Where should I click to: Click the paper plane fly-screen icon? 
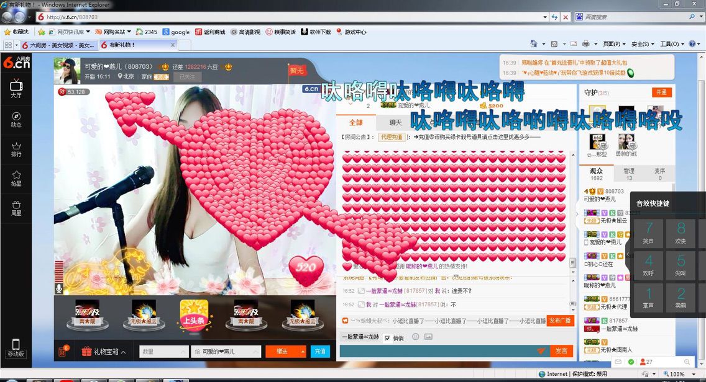click(541, 351)
